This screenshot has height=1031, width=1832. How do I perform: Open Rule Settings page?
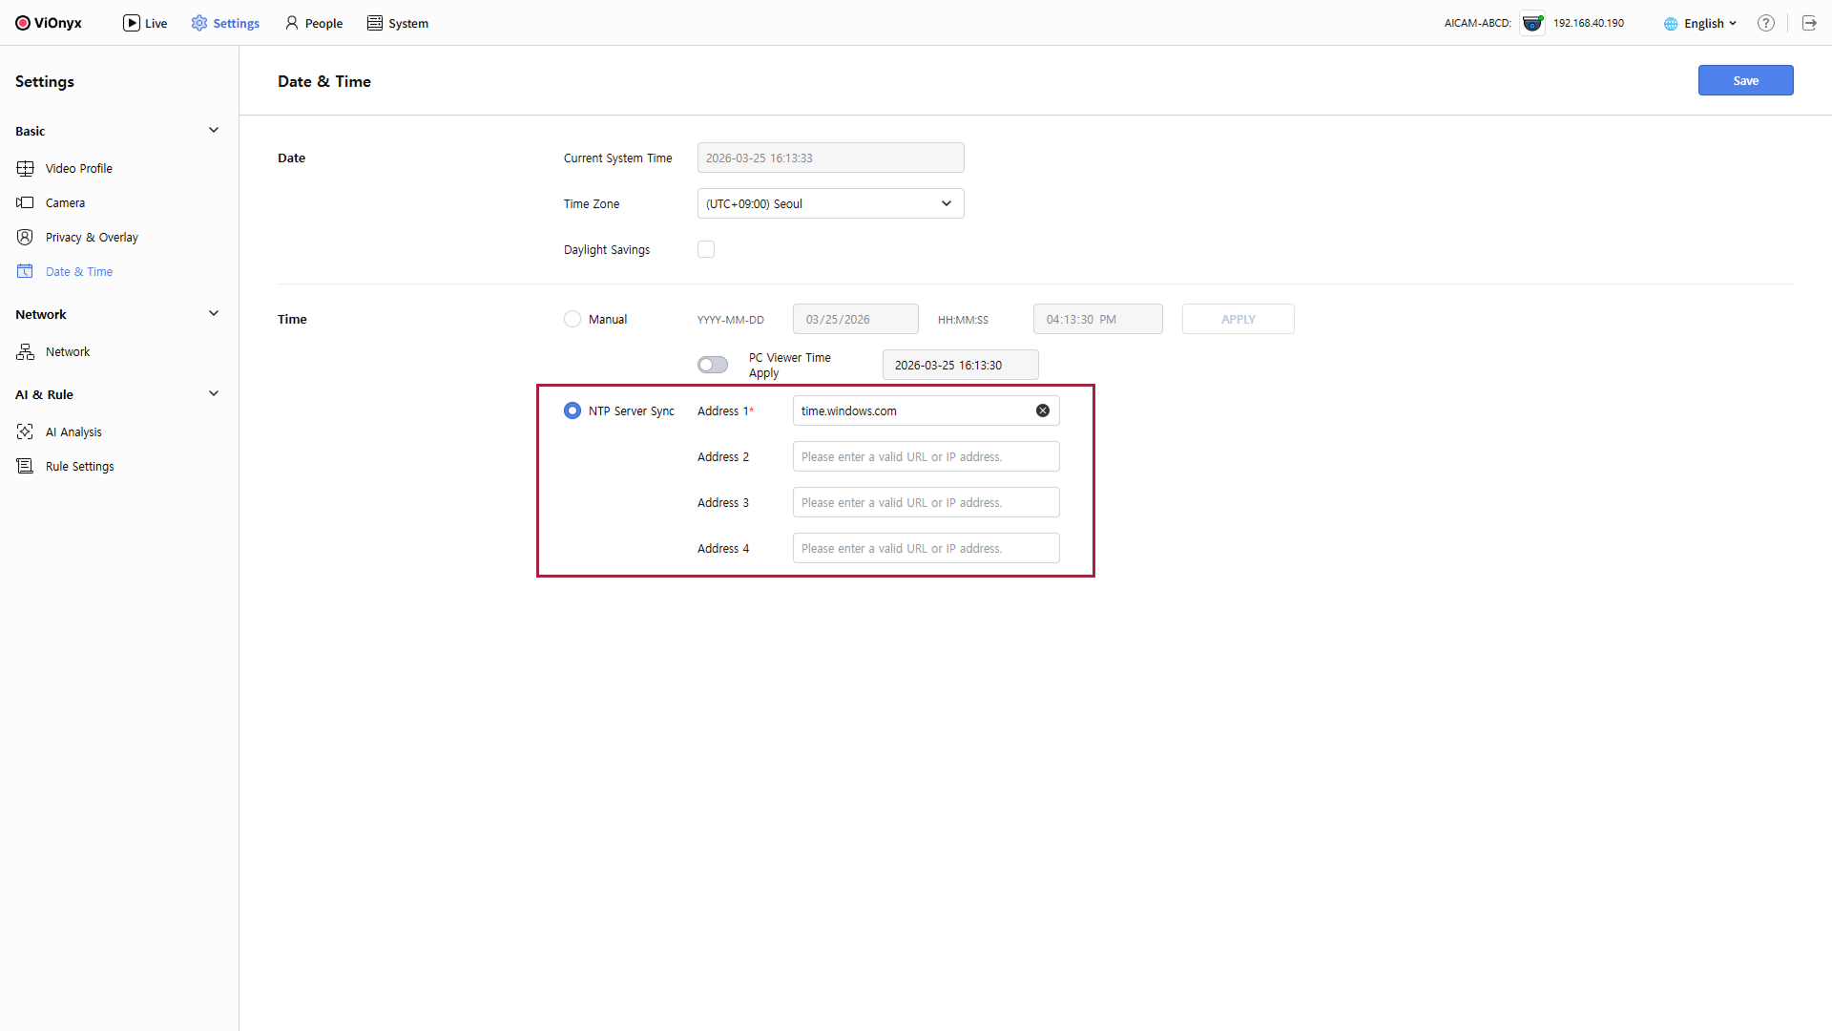79,466
